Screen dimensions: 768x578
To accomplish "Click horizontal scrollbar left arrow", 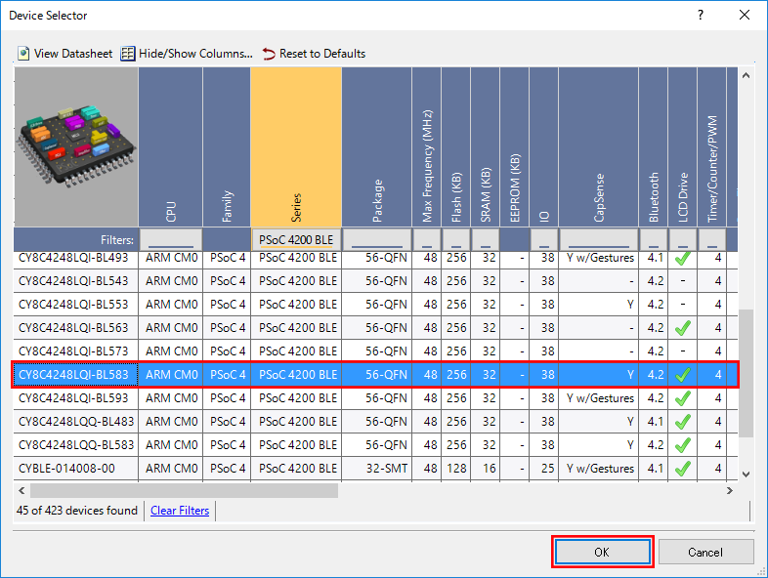I will pos(21,490).
